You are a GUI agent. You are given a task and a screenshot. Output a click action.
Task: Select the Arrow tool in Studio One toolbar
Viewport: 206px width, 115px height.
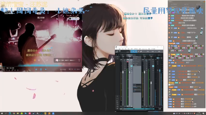(133, 51)
